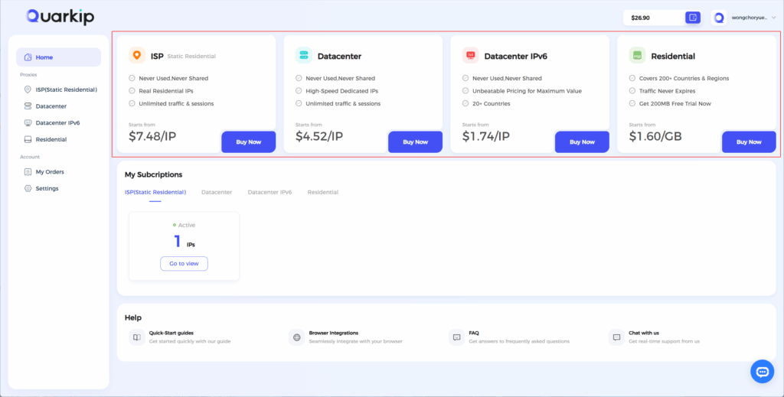Screen dimensions: 784x397
Task: Buy Now on the Residential card
Action: [x=749, y=142]
